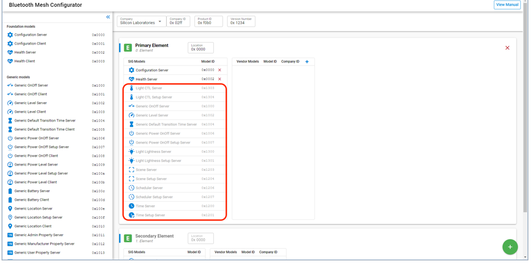531x263 pixels.
Task: Collapse the left models sidebar
Action: (108, 17)
